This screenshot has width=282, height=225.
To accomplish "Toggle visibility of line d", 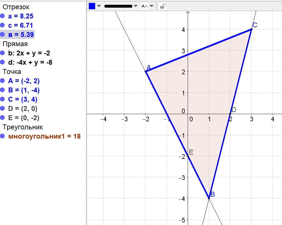I will coord(2,62).
